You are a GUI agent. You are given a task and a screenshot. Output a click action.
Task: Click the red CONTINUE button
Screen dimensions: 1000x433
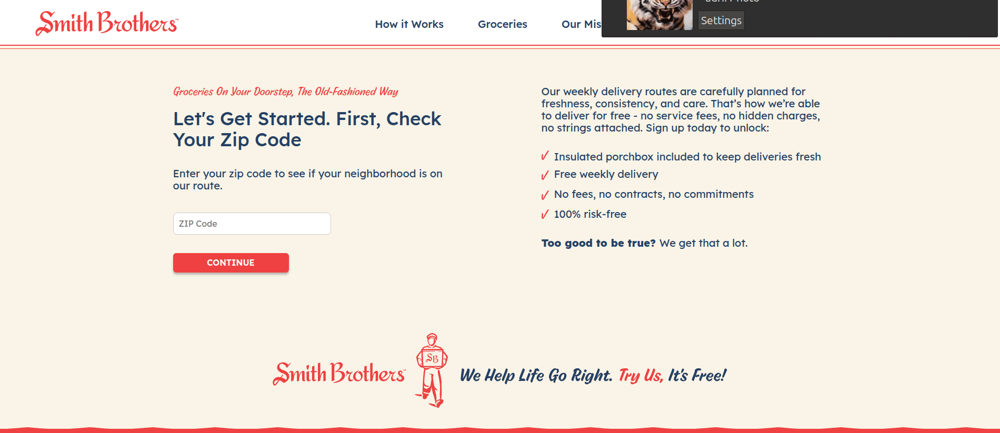tap(231, 263)
